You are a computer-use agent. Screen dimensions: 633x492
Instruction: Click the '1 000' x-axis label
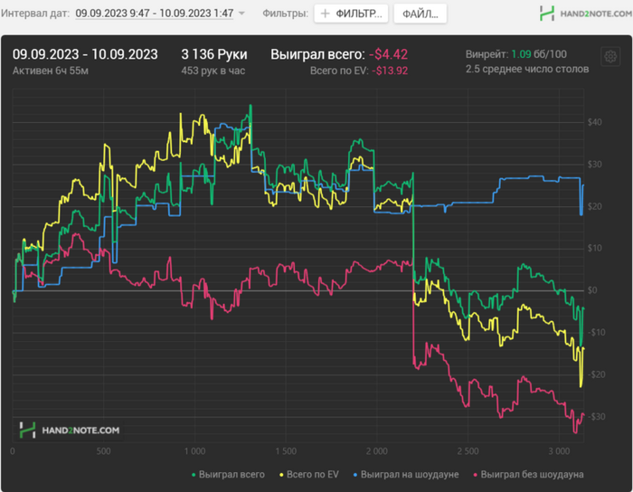click(194, 451)
